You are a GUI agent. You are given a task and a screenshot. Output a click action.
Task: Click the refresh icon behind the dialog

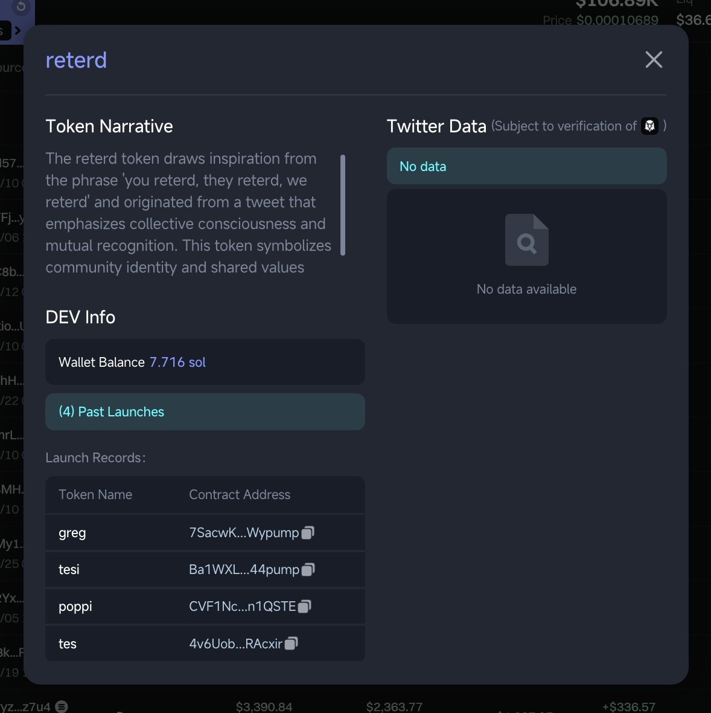(21, 7)
